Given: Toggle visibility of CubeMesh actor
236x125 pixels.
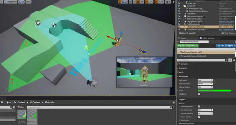Looking at the screenshot, I should (179, 14).
